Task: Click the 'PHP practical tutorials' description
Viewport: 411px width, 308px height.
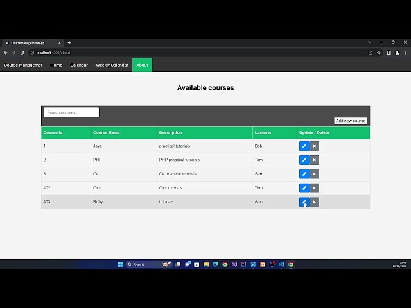Action: click(179, 160)
